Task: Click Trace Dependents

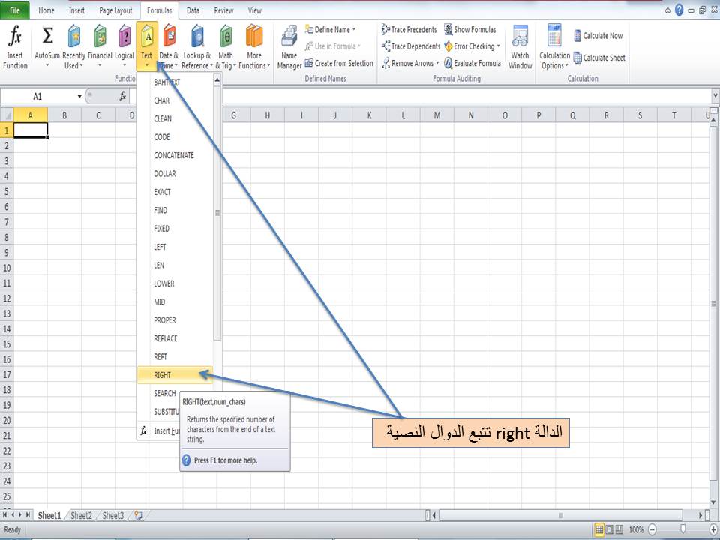Action: coord(410,46)
